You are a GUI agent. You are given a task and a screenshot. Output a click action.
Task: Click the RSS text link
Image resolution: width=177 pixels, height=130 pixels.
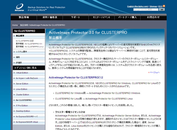click(x=160, y=6)
